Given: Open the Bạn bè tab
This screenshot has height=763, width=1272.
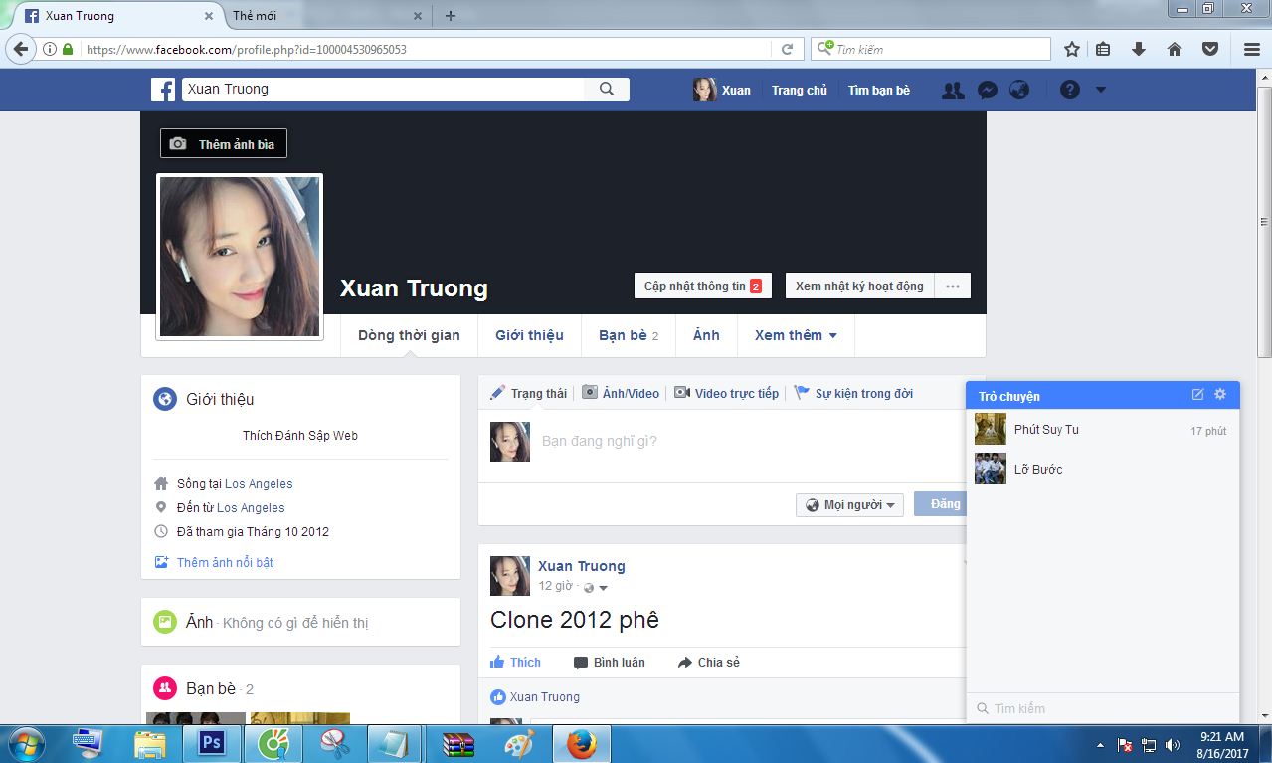Looking at the screenshot, I should (629, 335).
